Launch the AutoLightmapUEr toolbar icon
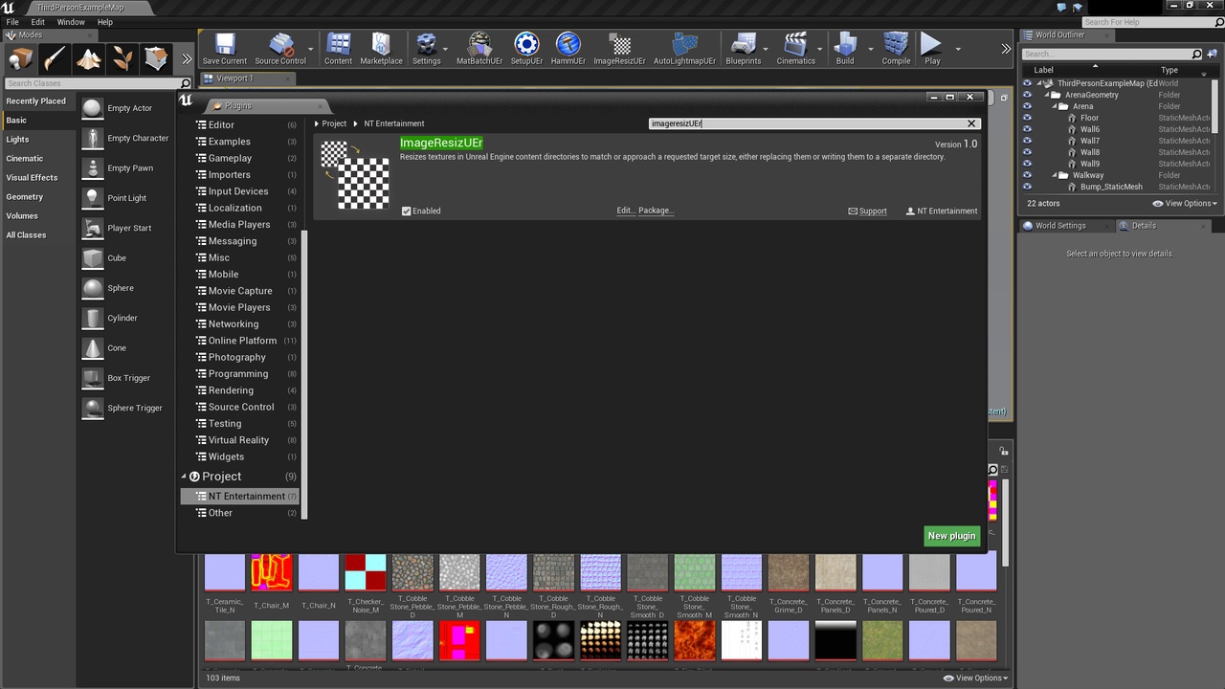This screenshot has width=1225, height=689. [684, 49]
